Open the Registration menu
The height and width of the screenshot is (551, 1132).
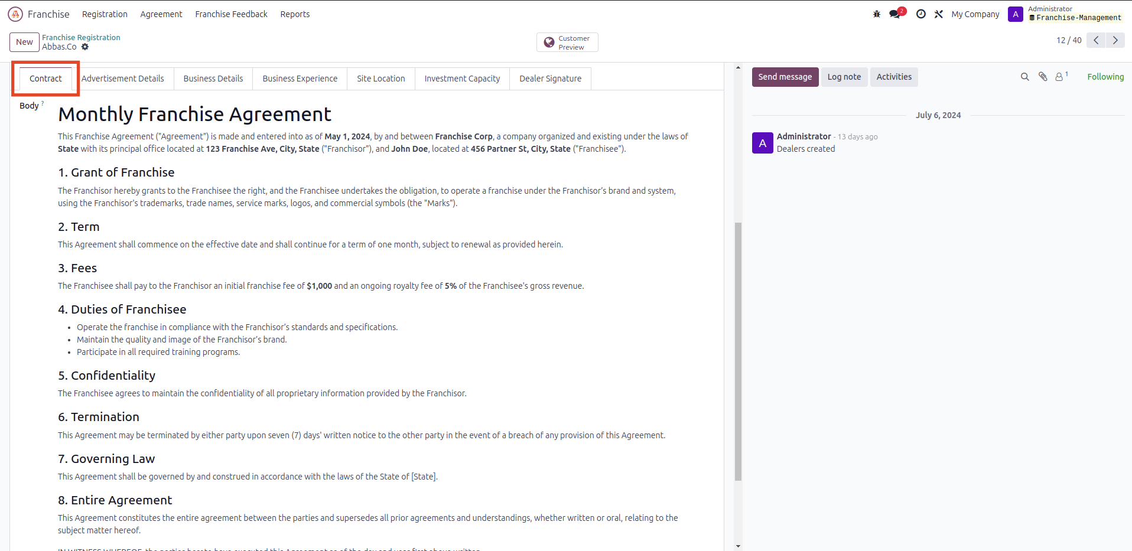[x=105, y=14]
